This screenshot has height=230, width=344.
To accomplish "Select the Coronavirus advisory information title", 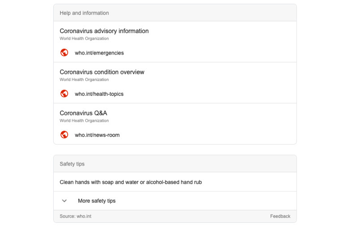I will [104, 31].
